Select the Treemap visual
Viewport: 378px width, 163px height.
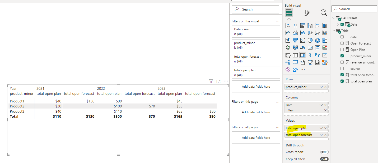tap(325, 40)
